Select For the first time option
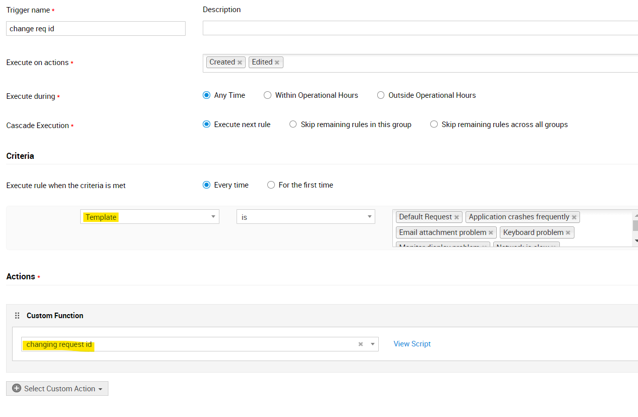The width and height of the screenshot is (638, 417). click(x=271, y=185)
